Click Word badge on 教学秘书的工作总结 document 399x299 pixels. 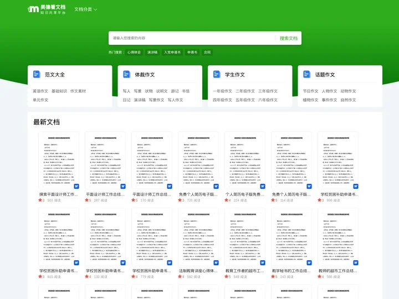click(309, 262)
